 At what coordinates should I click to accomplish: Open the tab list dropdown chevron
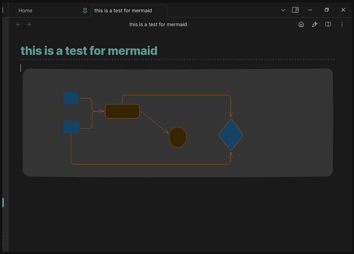point(283,10)
